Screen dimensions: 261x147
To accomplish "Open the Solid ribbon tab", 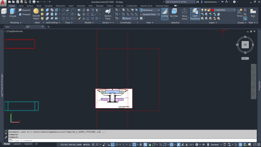I will [x=21, y=6].
